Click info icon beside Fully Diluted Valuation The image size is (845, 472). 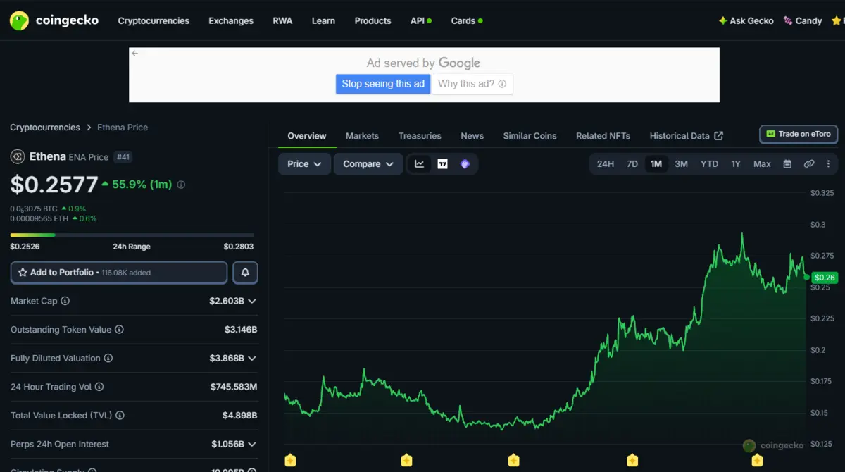[108, 359]
